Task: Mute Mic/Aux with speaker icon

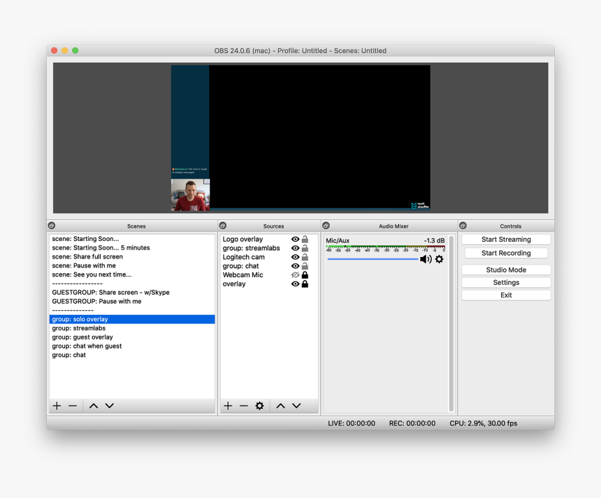Action: [425, 259]
